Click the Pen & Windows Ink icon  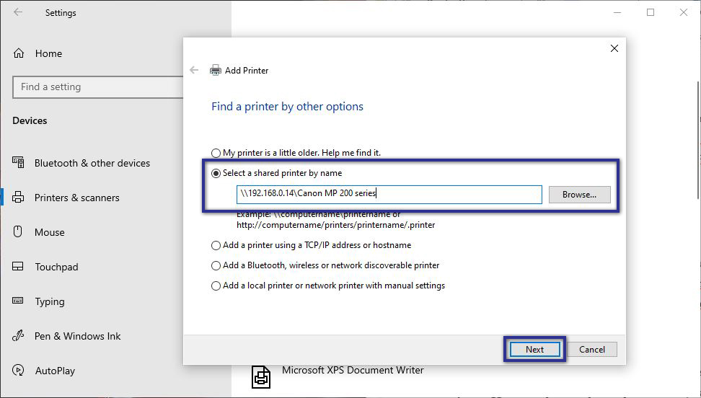[19, 336]
